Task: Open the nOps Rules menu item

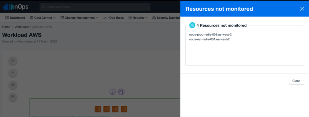Action: click(113, 18)
